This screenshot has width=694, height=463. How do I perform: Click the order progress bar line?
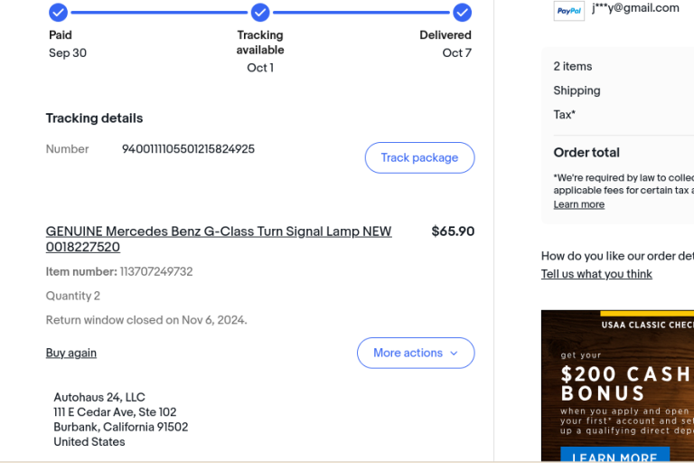pyautogui.click(x=159, y=13)
